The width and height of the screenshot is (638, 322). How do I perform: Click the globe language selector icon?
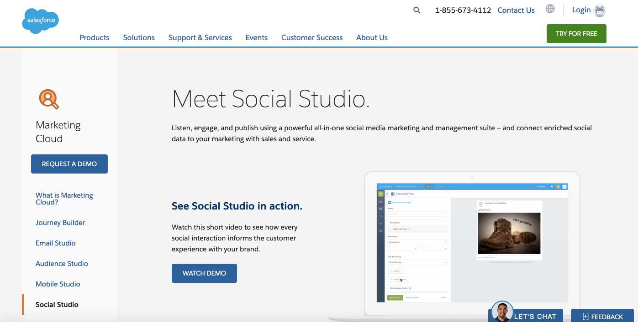pyautogui.click(x=550, y=9)
